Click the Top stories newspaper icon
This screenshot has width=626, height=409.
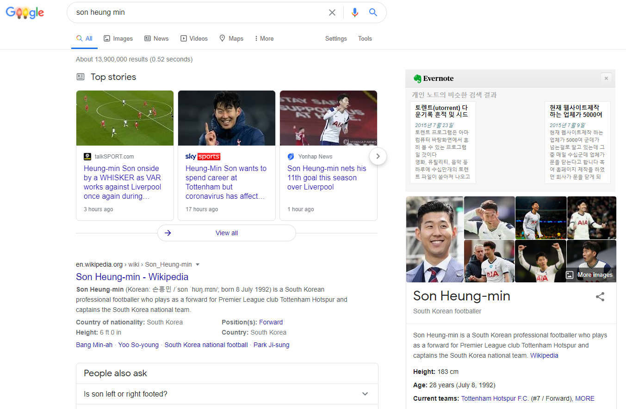pos(81,77)
